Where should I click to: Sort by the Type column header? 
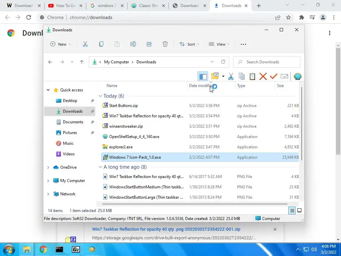click(x=241, y=86)
